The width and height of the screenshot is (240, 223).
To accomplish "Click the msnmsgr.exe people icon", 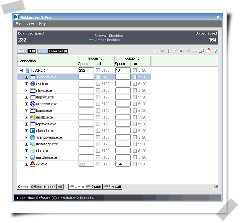I will pyautogui.click(x=33, y=144).
